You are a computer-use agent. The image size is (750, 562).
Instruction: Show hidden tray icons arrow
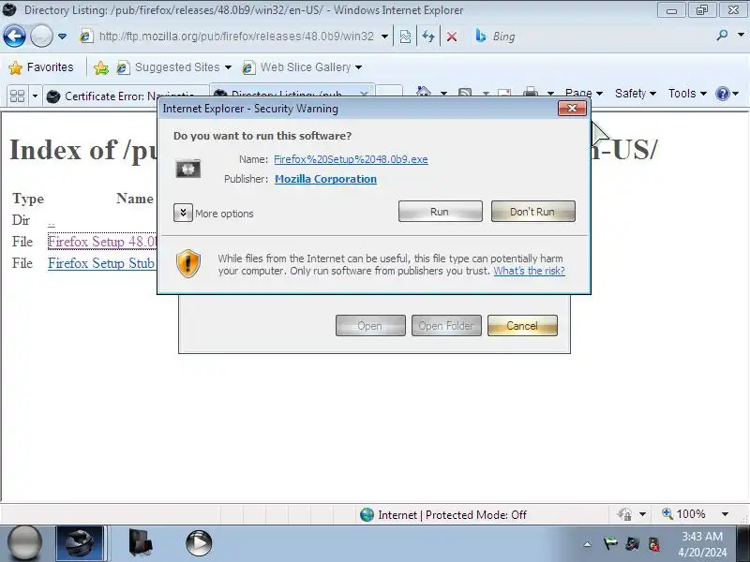(588, 544)
